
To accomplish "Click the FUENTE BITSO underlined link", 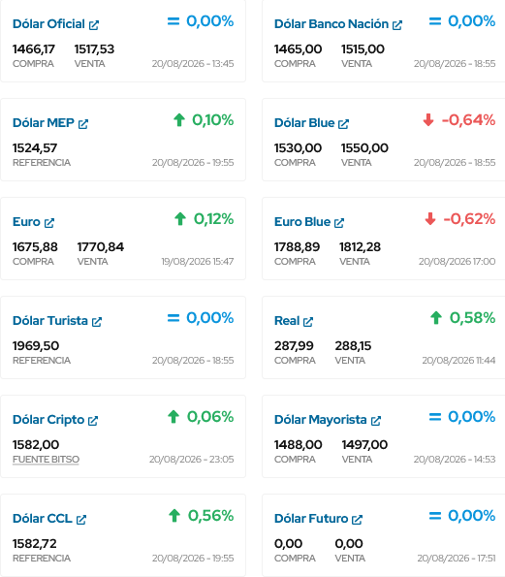I will tap(46, 460).
